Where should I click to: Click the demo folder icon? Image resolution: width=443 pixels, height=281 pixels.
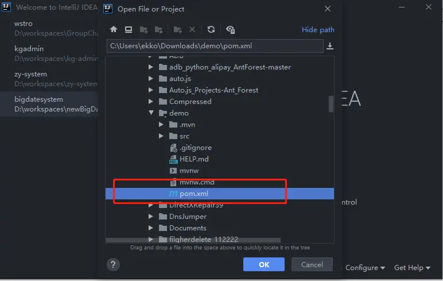pyautogui.click(x=163, y=113)
